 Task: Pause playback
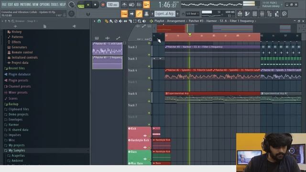coord(88,5)
